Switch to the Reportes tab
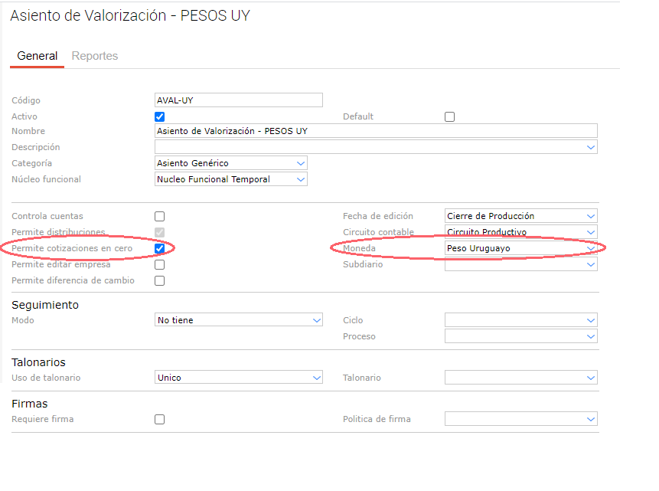The image size is (659, 491). [94, 56]
